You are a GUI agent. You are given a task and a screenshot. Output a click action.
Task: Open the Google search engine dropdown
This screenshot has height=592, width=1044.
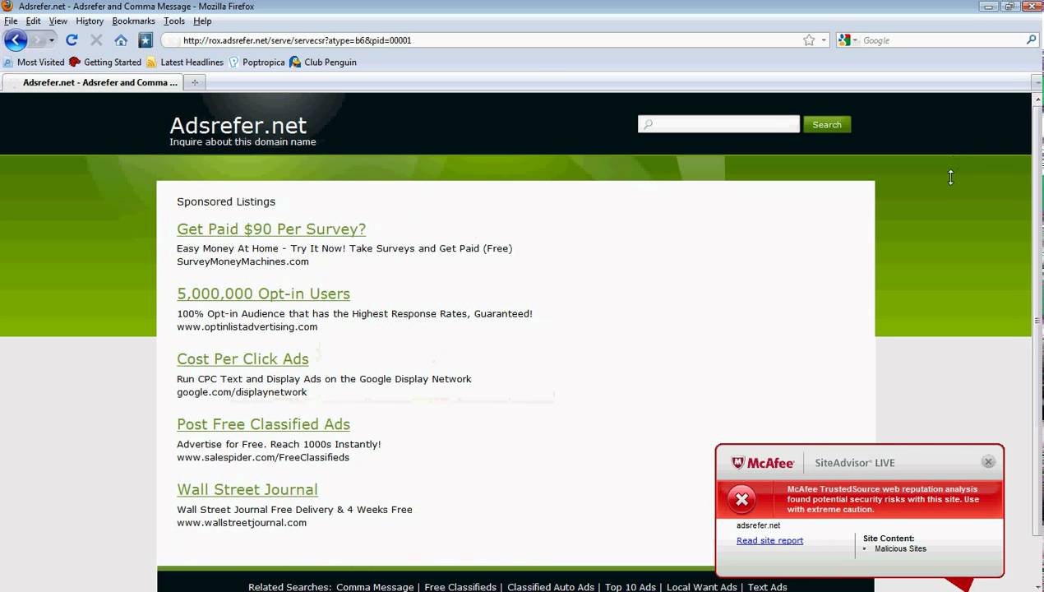(x=848, y=40)
